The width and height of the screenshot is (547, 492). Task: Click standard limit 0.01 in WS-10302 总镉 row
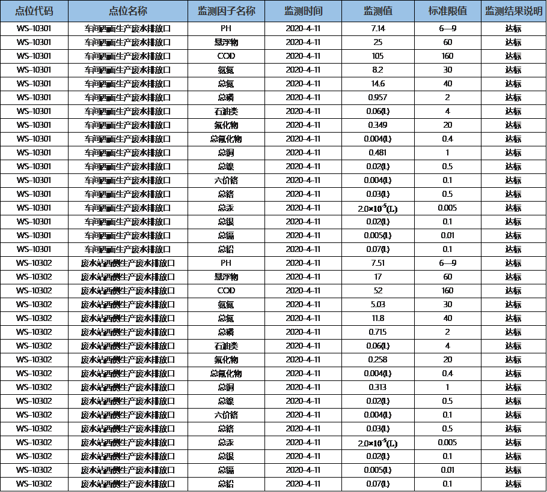pos(448,470)
